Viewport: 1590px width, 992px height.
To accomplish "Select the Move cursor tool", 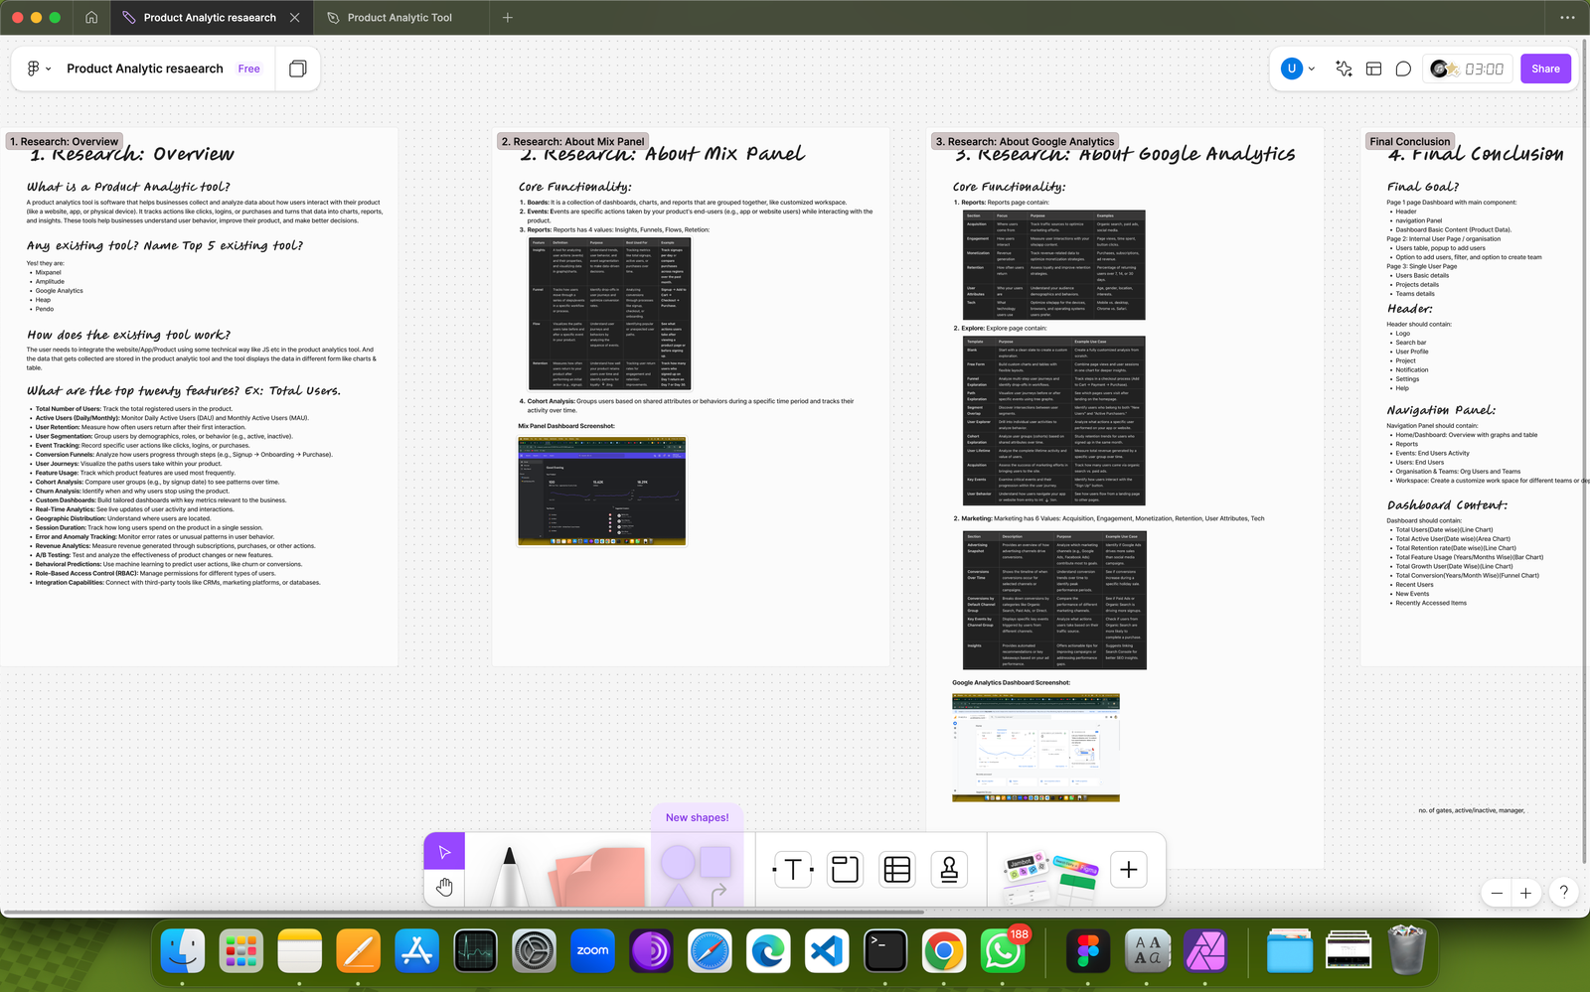I will click(x=444, y=852).
